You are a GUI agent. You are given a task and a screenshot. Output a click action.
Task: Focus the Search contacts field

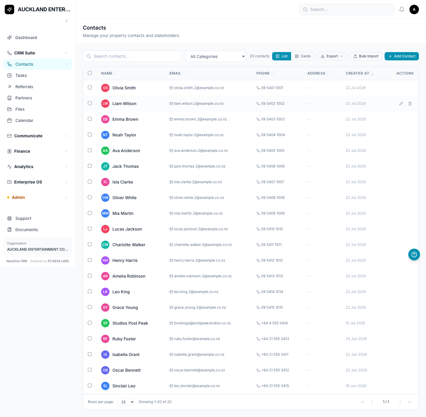tap(132, 56)
